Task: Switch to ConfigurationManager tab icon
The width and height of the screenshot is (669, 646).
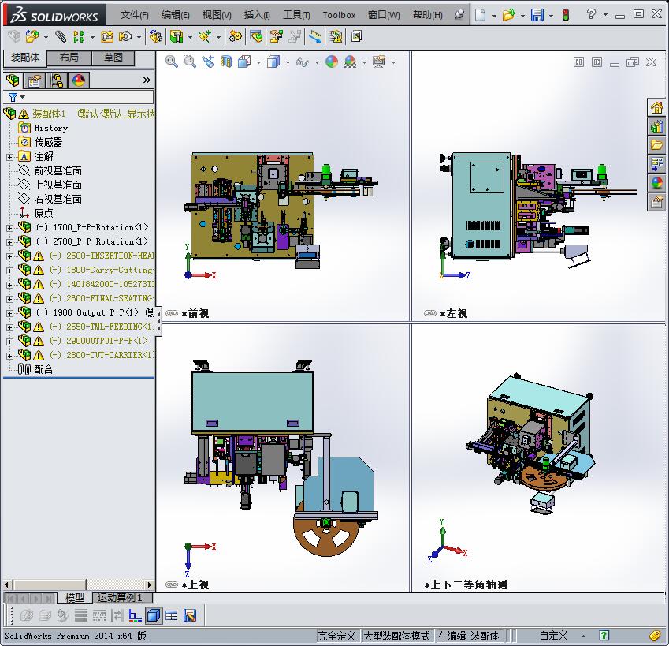Action: click(56, 80)
